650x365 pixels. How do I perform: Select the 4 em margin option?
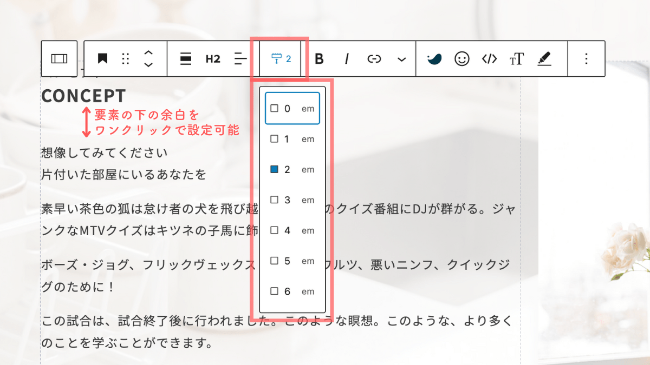292,230
